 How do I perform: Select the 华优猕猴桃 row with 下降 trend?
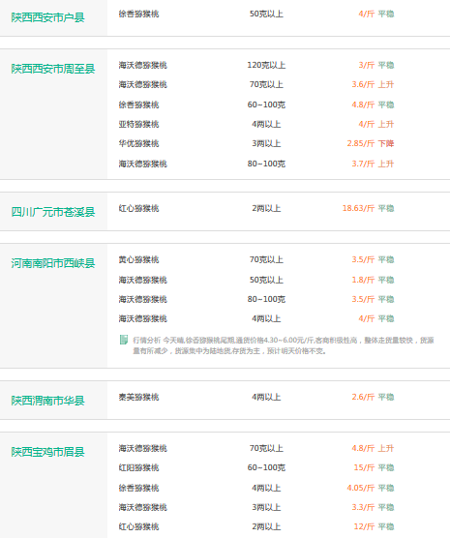256,143
